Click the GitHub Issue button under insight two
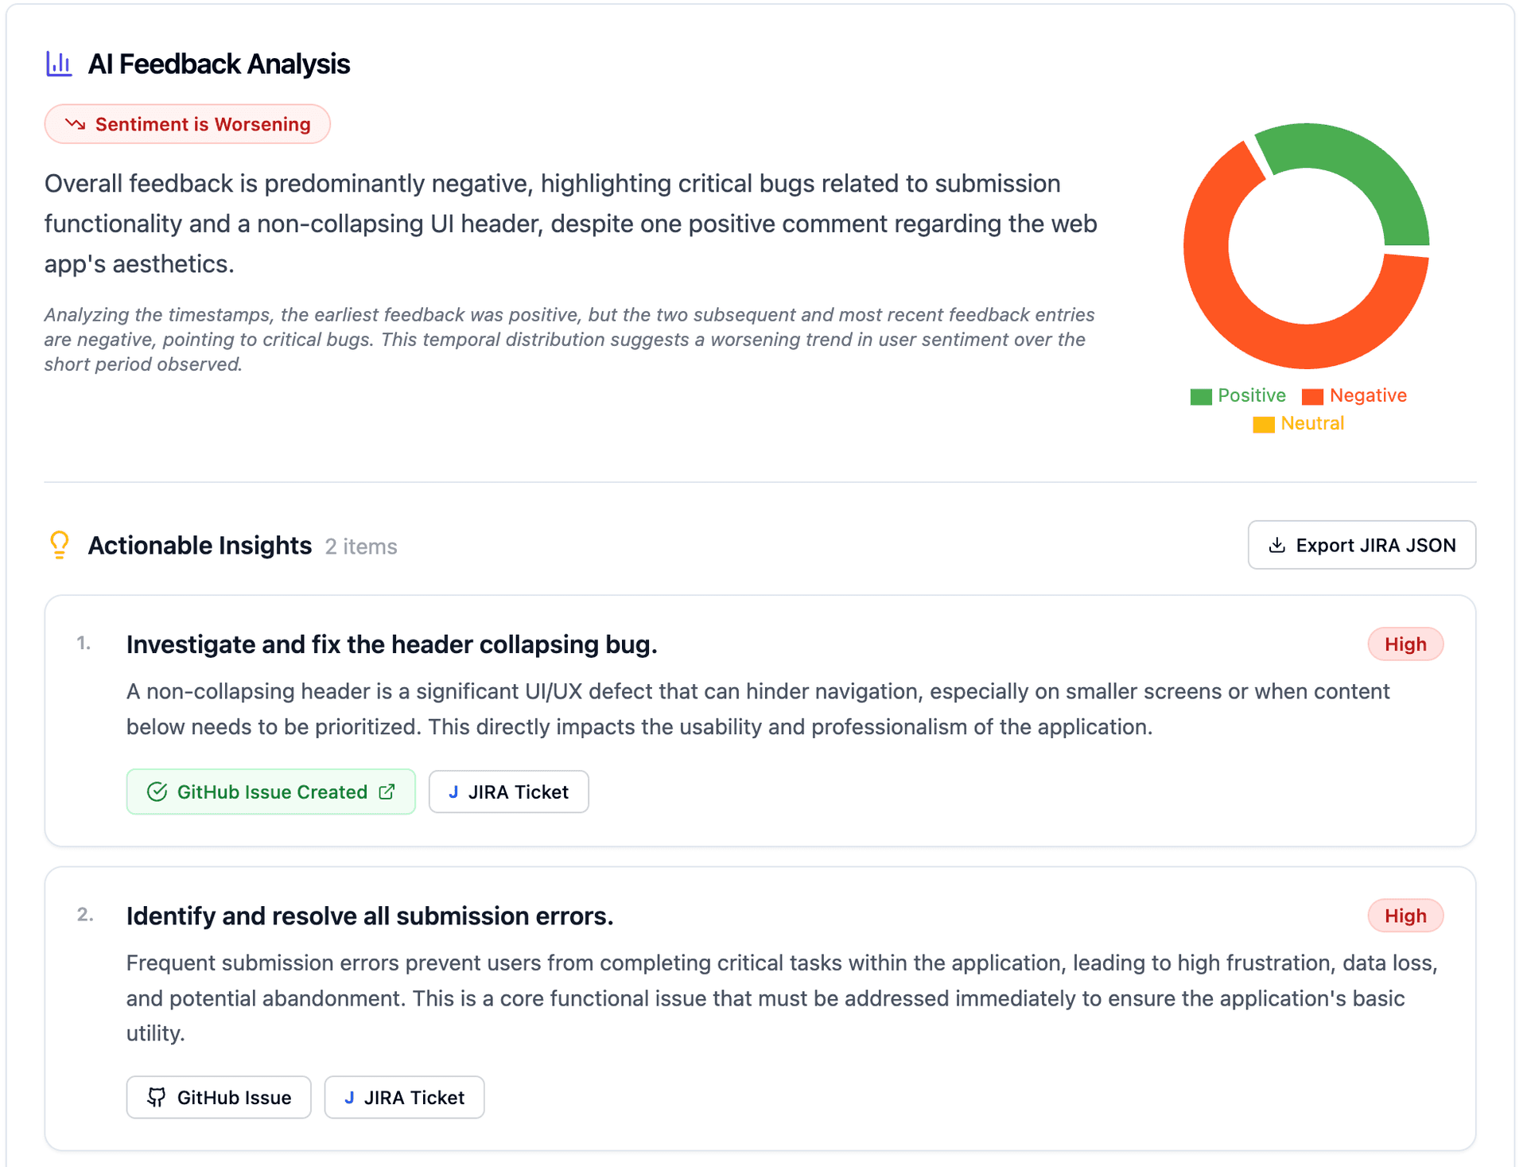1527x1167 pixels. 219,1097
